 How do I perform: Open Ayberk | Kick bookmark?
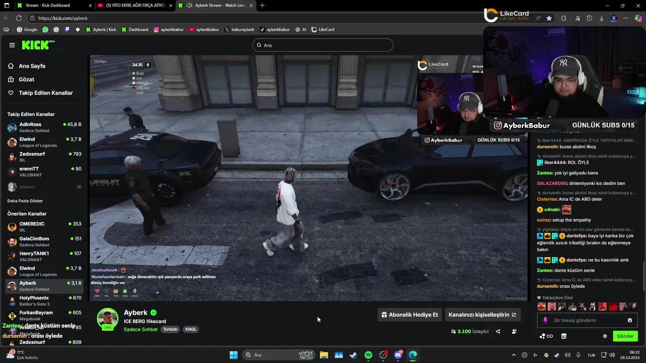(x=101, y=30)
